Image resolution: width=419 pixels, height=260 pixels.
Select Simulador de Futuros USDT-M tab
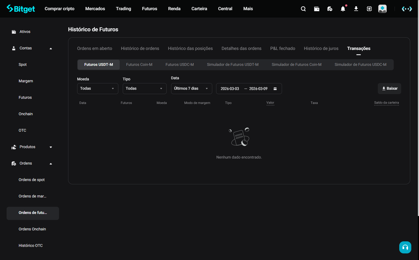click(233, 65)
